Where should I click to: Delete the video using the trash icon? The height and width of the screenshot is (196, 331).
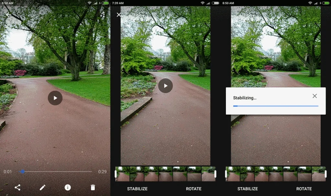[x=93, y=187]
